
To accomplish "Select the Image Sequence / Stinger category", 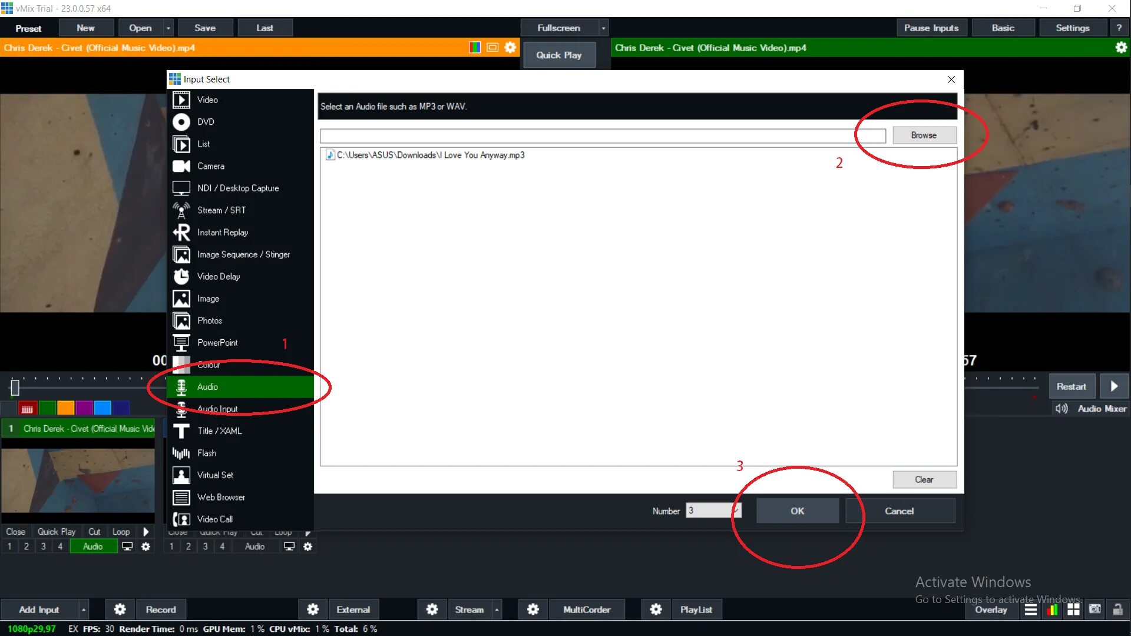I will point(243,254).
